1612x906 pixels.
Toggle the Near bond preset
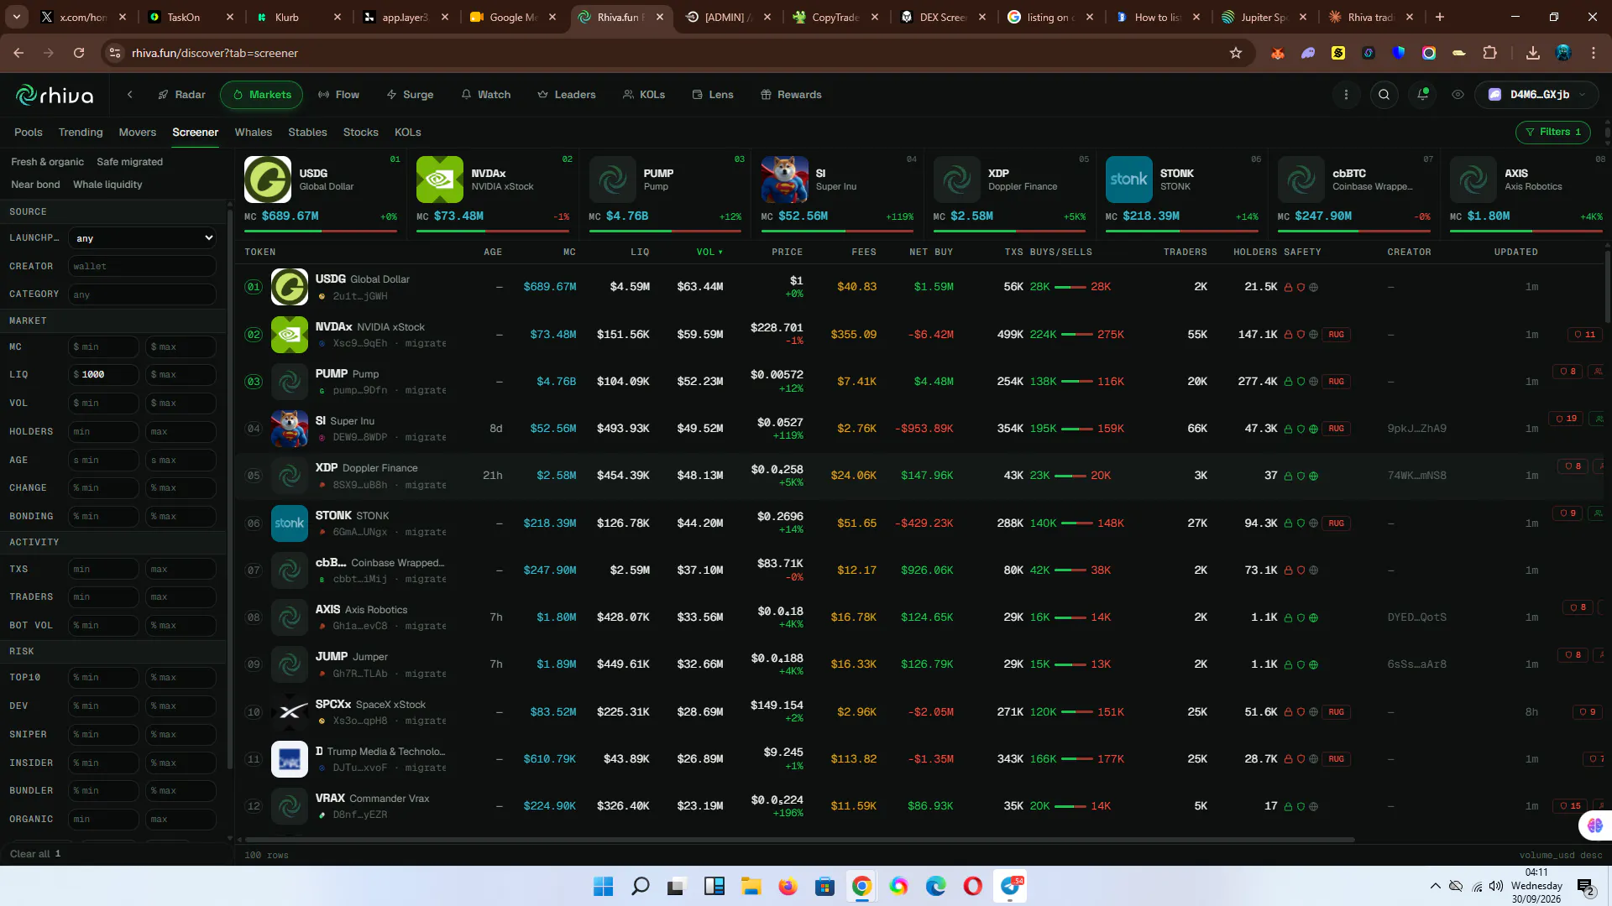(x=35, y=185)
